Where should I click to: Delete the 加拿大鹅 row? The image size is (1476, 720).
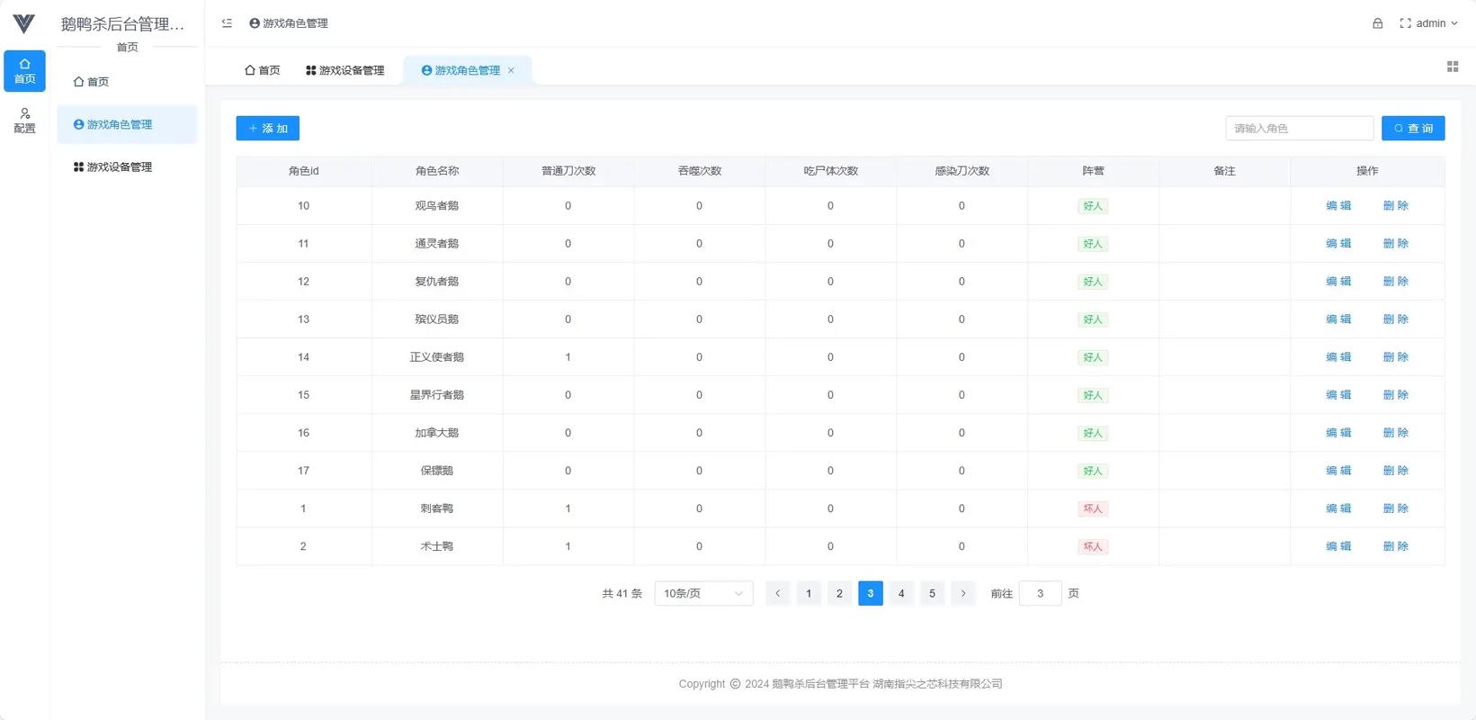point(1396,433)
